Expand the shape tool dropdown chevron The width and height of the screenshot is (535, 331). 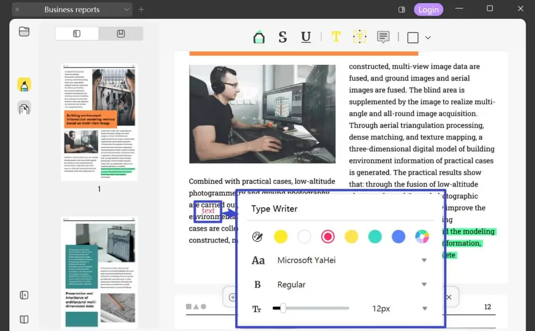[x=428, y=38]
